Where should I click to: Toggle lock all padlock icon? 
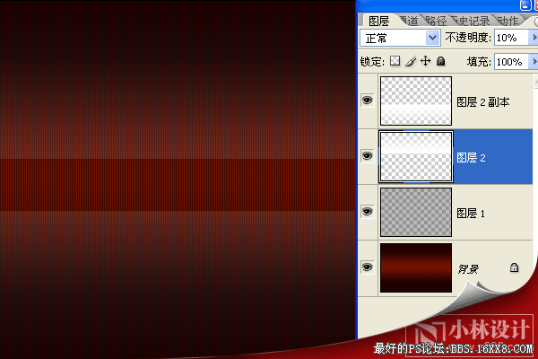[x=441, y=61]
